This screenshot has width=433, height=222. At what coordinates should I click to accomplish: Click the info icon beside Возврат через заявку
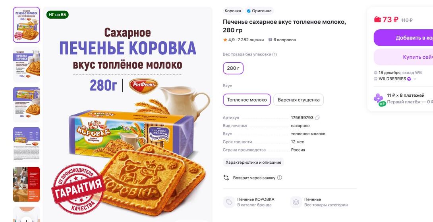click(x=280, y=178)
